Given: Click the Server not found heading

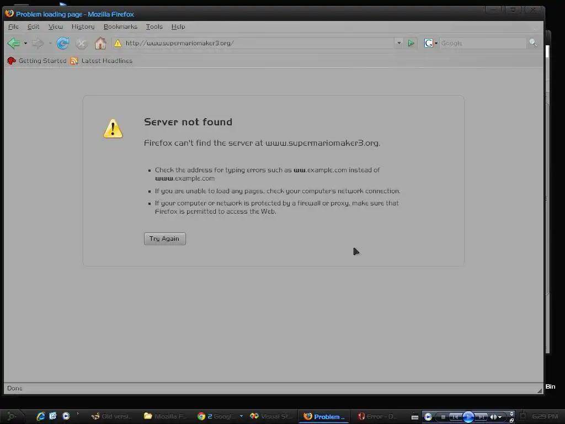Looking at the screenshot, I should (188, 122).
